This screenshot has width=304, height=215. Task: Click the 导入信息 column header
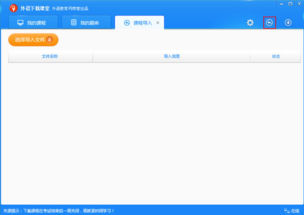tap(171, 57)
